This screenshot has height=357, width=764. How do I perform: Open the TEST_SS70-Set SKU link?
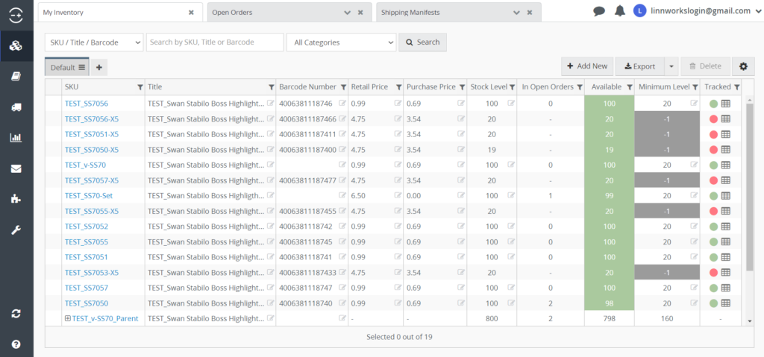[89, 195]
